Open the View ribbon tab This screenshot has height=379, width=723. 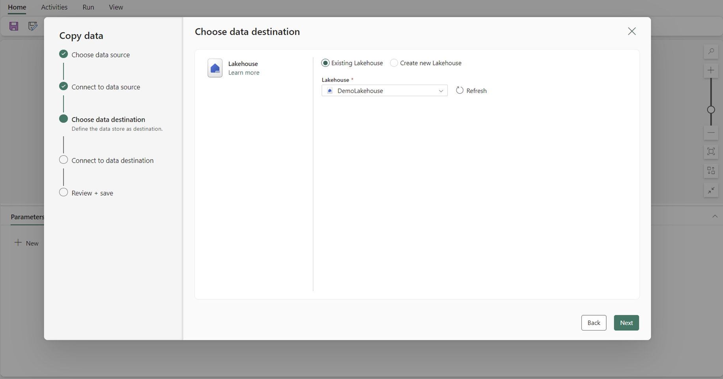(x=116, y=7)
